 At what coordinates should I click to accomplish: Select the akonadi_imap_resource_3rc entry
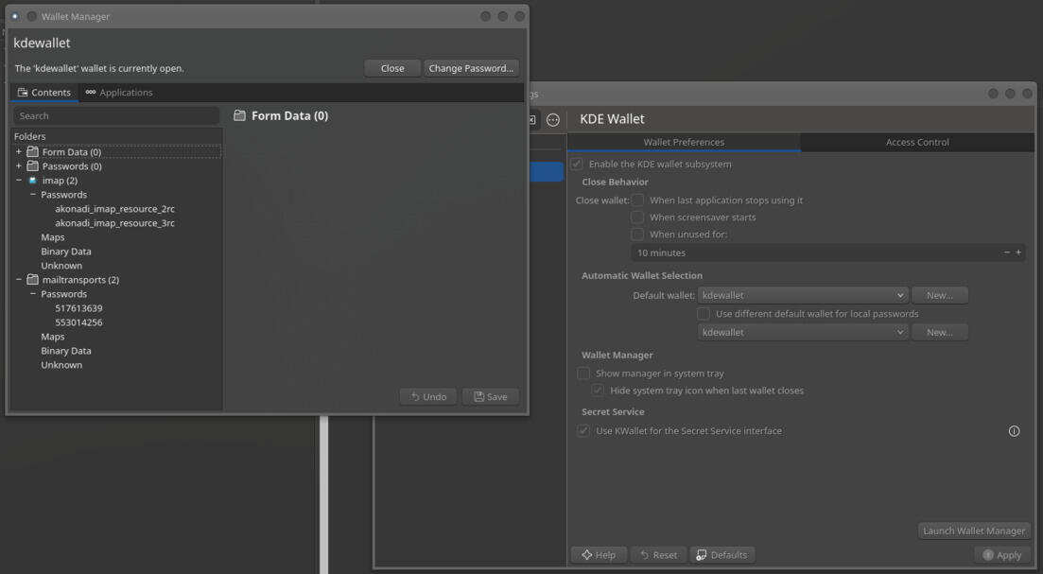click(115, 223)
